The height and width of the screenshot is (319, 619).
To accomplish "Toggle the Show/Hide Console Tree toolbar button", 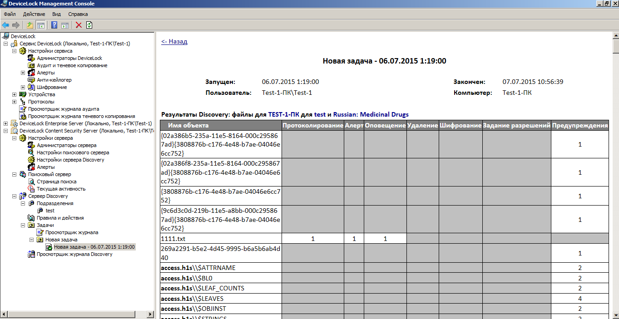I will [x=40, y=25].
